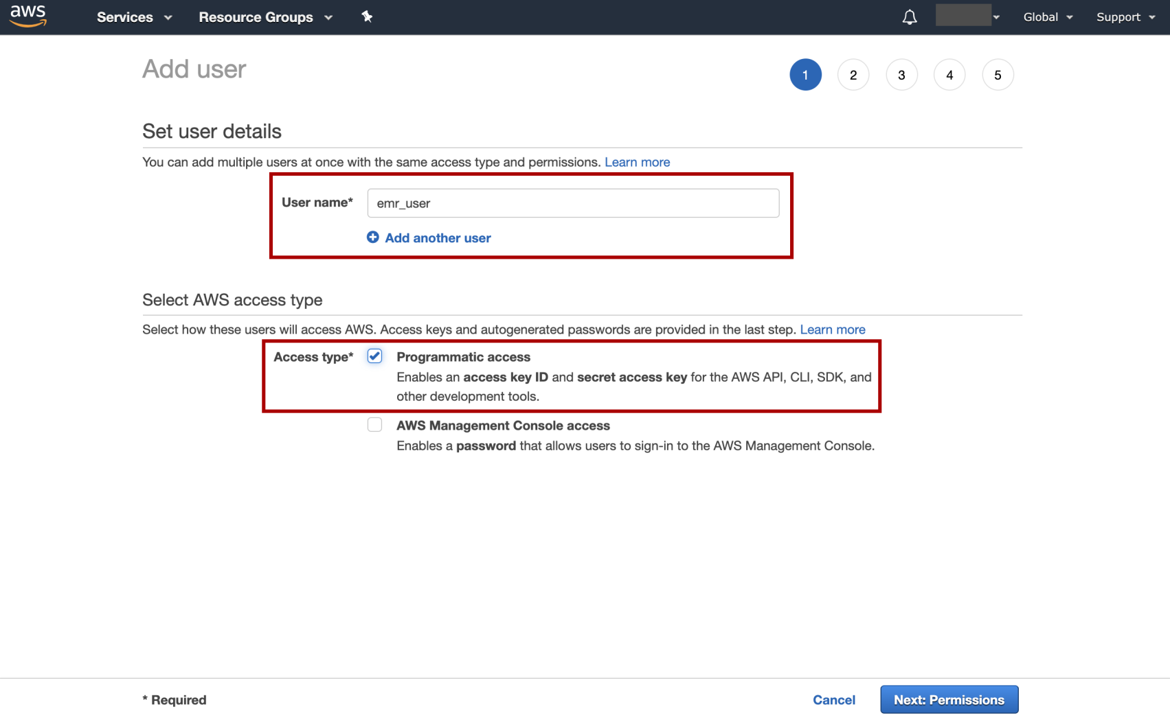
Task: Go to wizard step 5
Action: click(998, 75)
